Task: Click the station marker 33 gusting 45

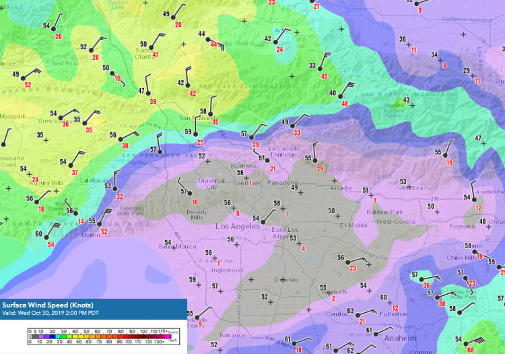Action: (320, 69)
